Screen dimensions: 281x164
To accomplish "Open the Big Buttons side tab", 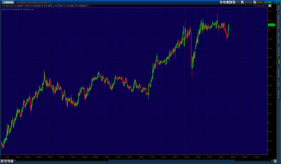I will 279,51.
